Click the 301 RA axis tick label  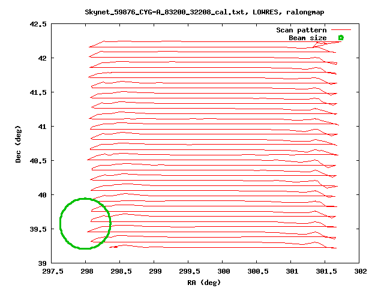[x=292, y=271]
